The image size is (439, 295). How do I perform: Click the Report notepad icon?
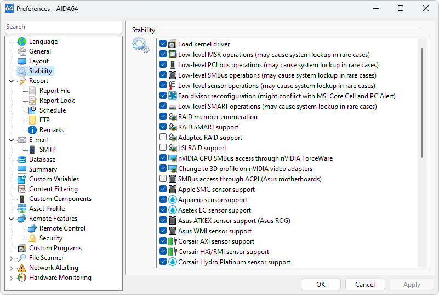click(22, 81)
